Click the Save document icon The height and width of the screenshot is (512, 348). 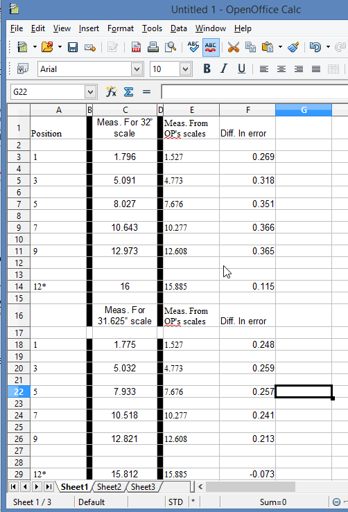(x=73, y=47)
